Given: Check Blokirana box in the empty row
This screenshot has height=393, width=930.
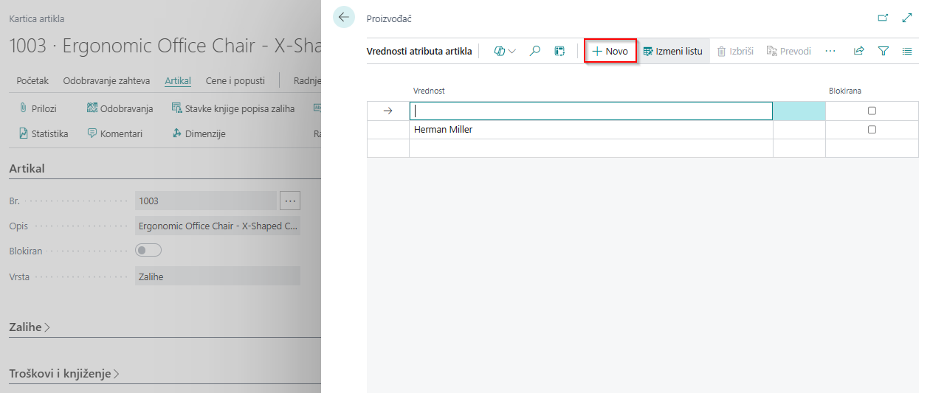Looking at the screenshot, I should click(872, 111).
